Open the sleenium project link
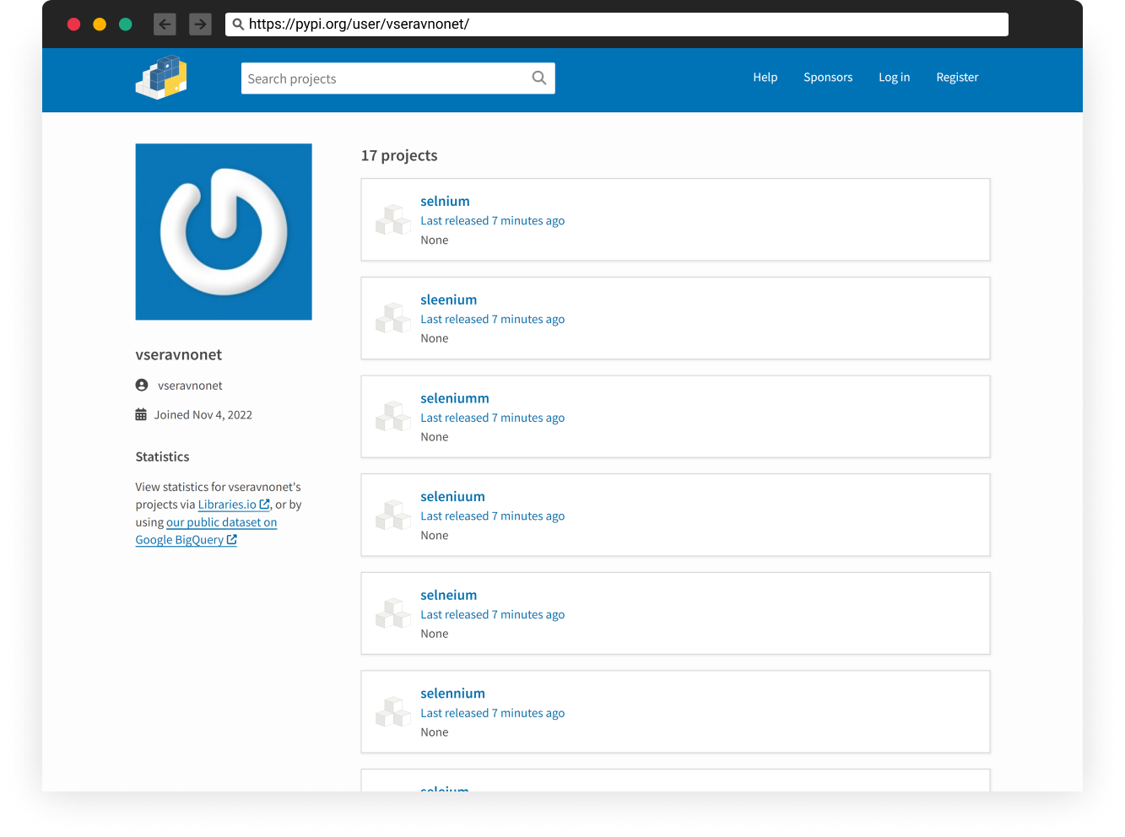1125x837 pixels. click(449, 300)
